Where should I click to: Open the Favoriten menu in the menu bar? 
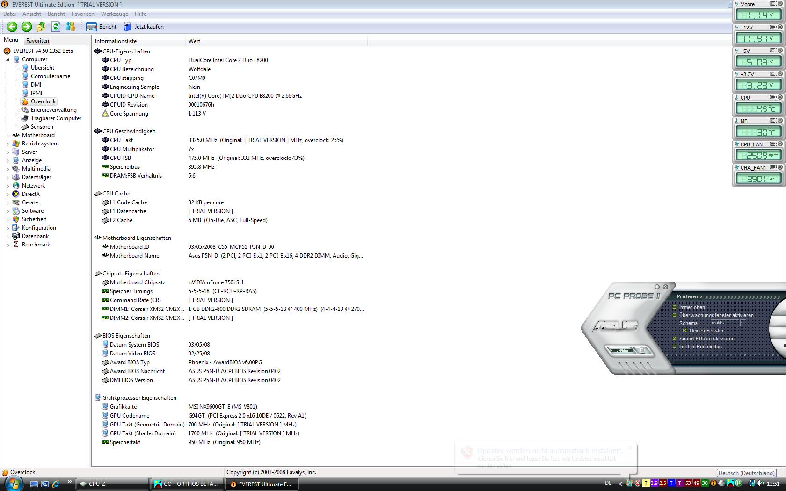[83, 14]
